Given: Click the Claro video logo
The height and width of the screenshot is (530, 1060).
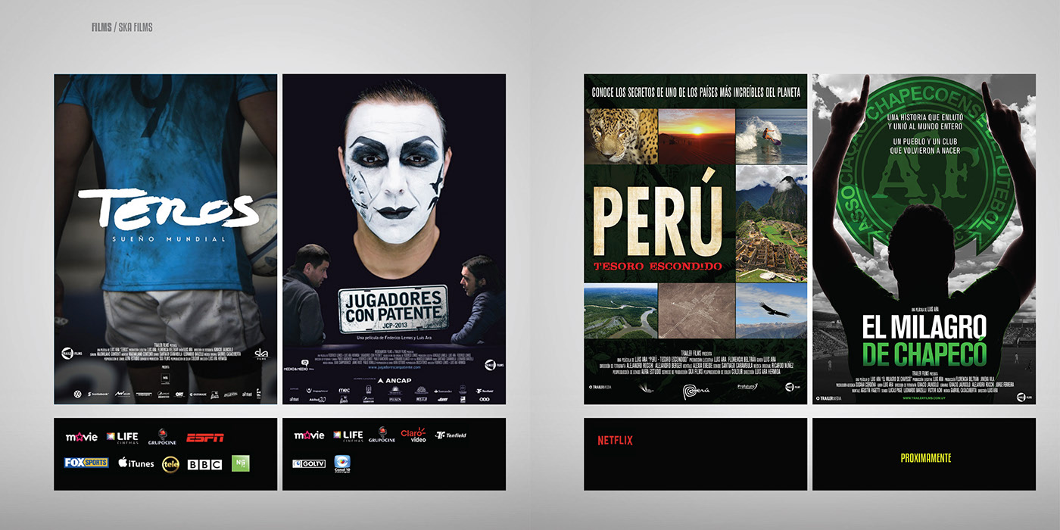Looking at the screenshot, I should 413,435.
